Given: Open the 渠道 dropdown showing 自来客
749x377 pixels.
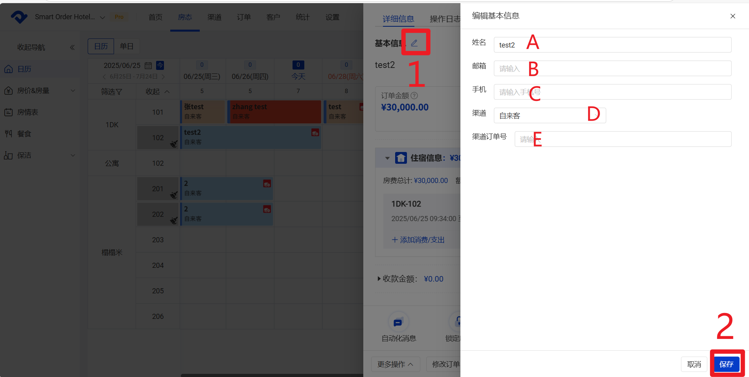Looking at the screenshot, I should coord(550,115).
